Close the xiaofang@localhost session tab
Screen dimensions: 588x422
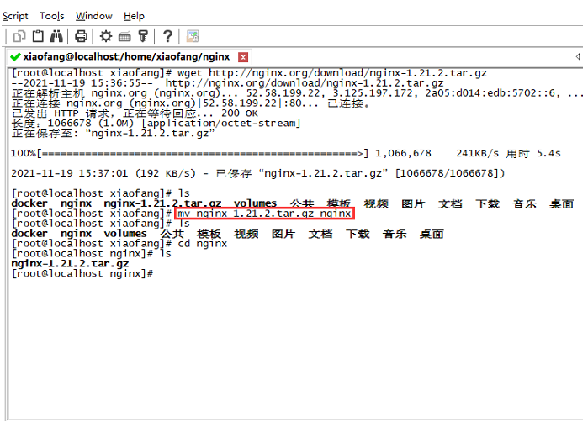pyautogui.click(x=243, y=57)
